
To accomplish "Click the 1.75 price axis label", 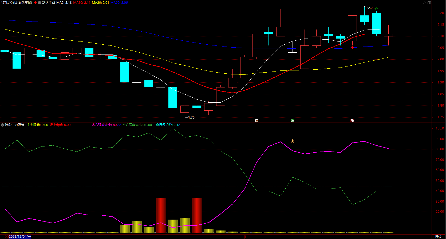I will [441, 117].
